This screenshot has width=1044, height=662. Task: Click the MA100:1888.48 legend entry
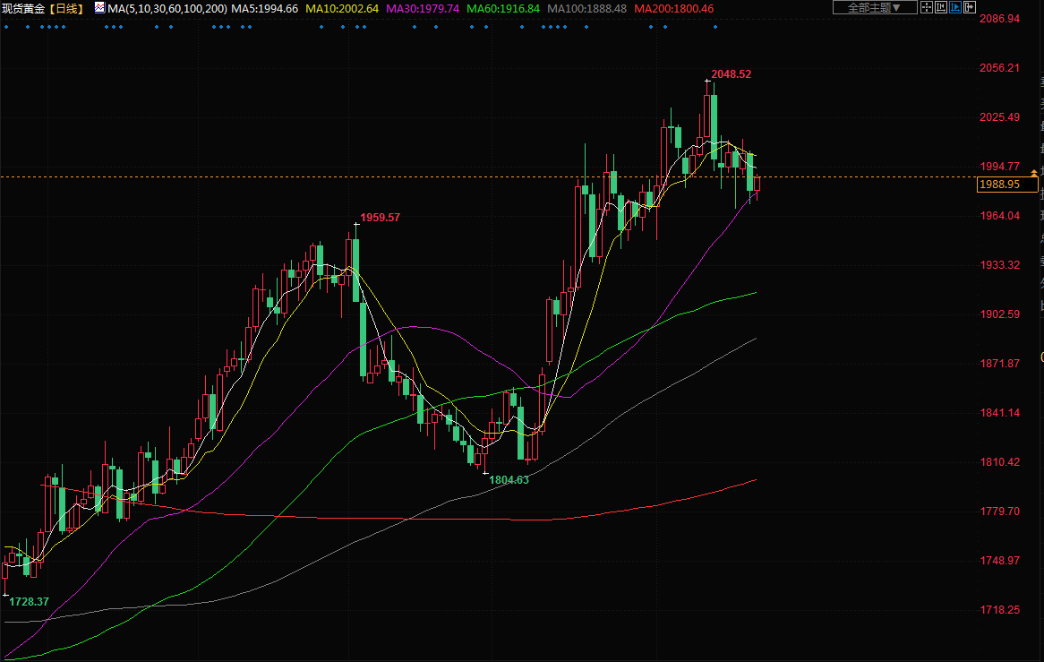(x=586, y=8)
